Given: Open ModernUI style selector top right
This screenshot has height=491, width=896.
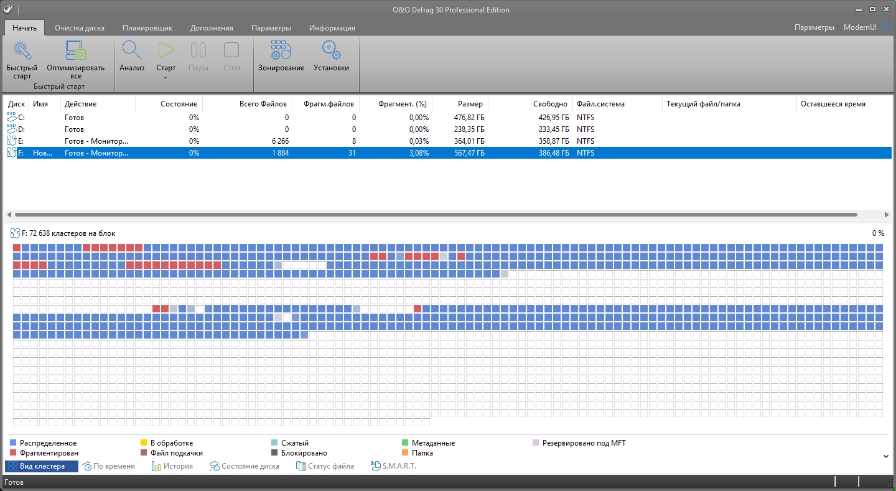Looking at the screenshot, I should pos(860,27).
